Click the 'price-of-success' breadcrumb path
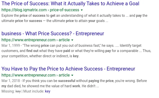 (64, 10)
